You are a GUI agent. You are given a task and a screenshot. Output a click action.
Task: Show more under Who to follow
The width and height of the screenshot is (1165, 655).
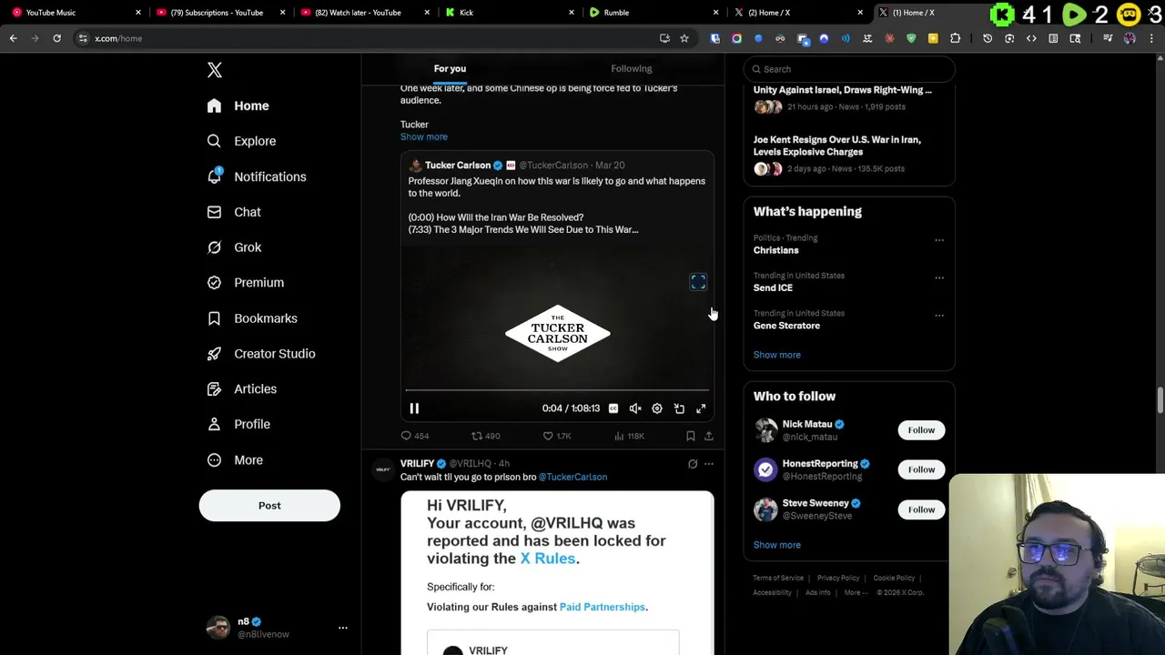(776, 545)
